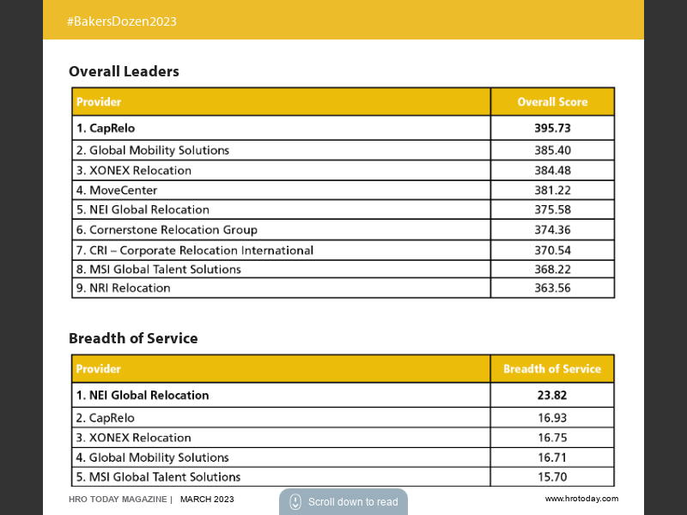Click the 395.73 overall score value
This screenshot has width=687, height=515.
click(x=552, y=128)
